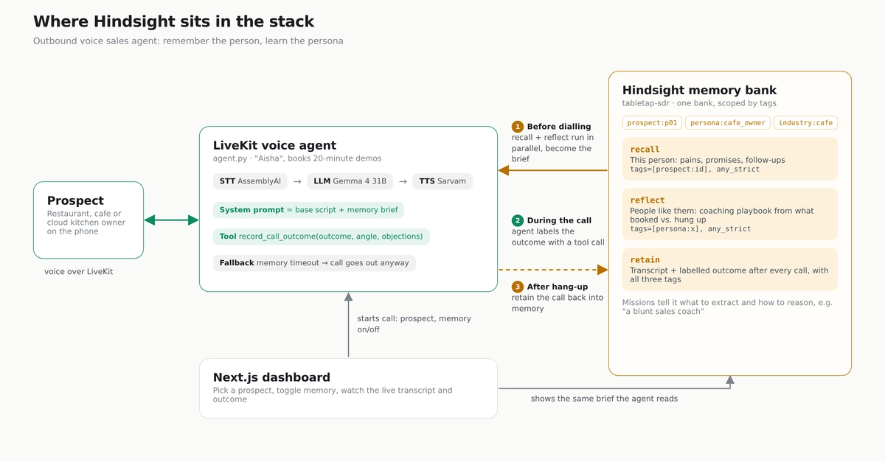Click 'People like them: coaching playbook' text

(x=722, y=215)
